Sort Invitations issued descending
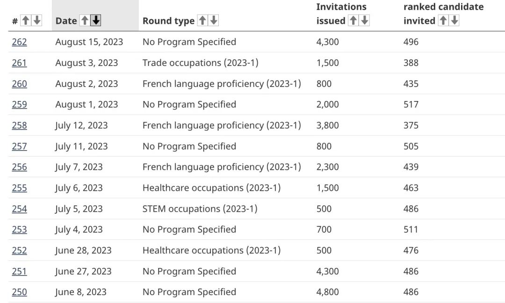 pos(365,21)
